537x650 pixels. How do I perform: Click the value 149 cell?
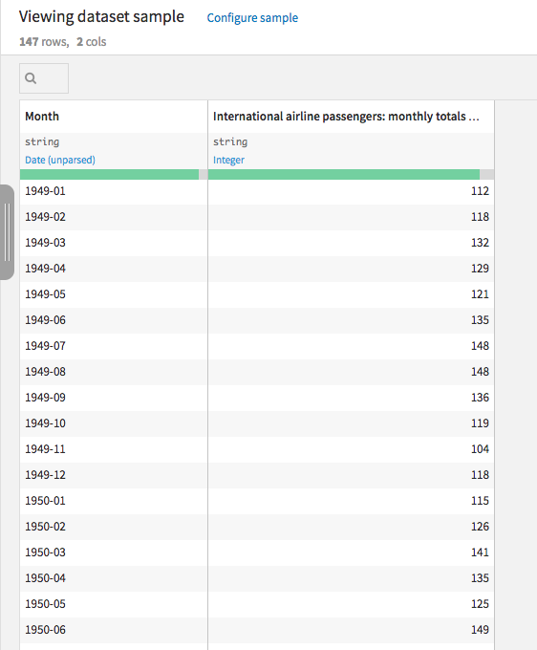(x=351, y=630)
